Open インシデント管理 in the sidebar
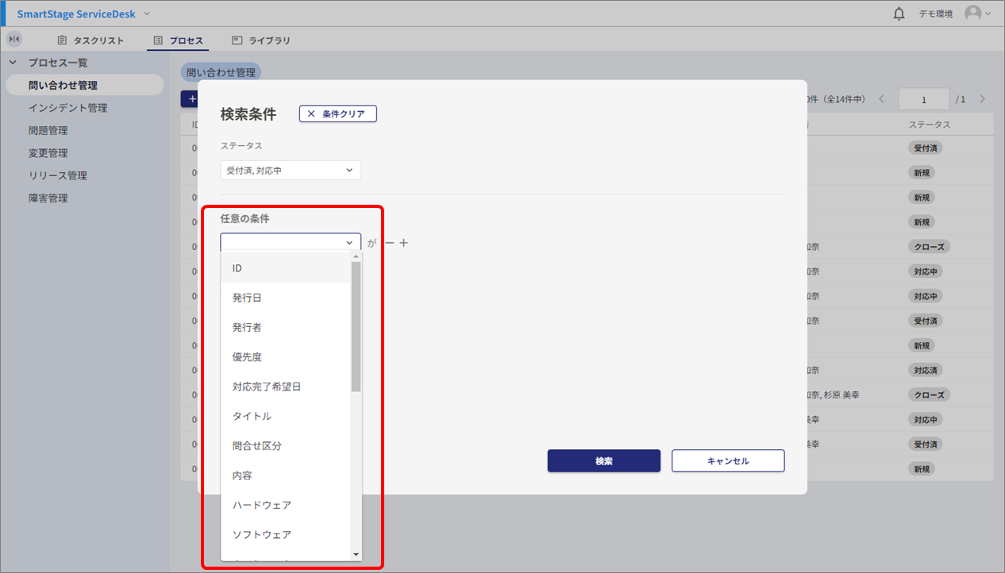1005x573 pixels. [x=67, y=108]
